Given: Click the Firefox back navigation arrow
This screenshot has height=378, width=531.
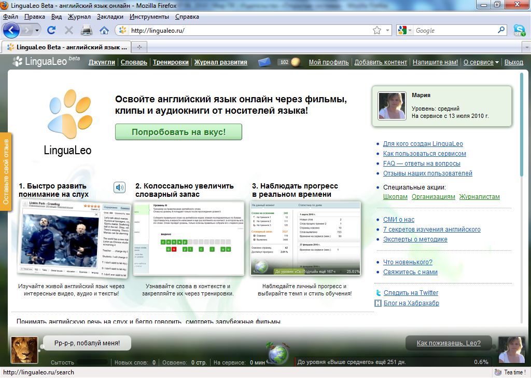Looking at the screenshot, I should (x=11, y=30).
